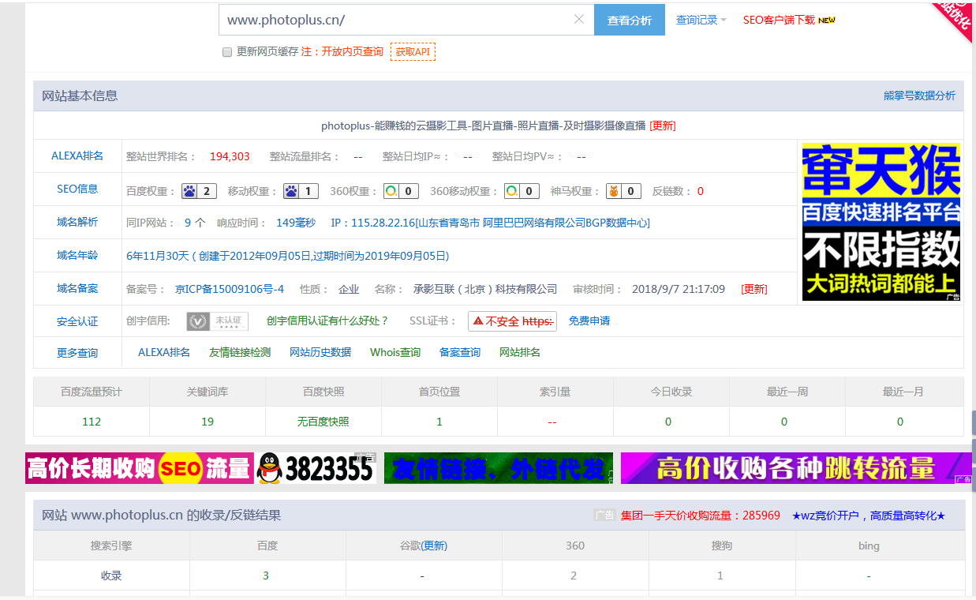Click Baidu 收录 count 3
976x600 pixels.
pos(266,576)
